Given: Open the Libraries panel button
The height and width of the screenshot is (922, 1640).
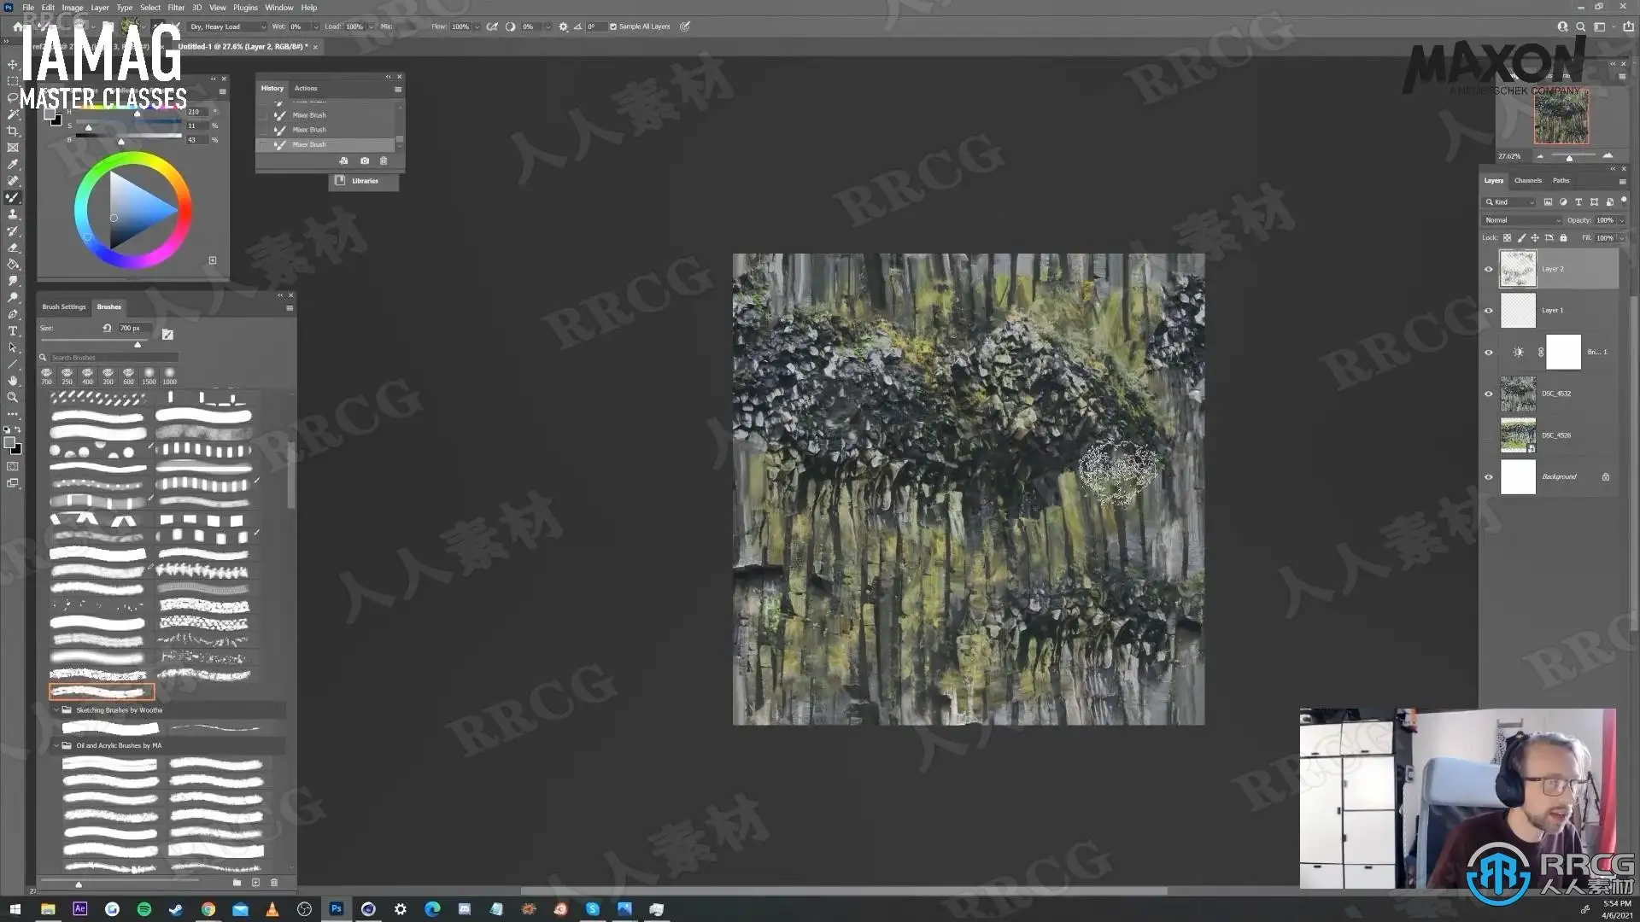Looking at the screenshot, I should click(363, 181).
